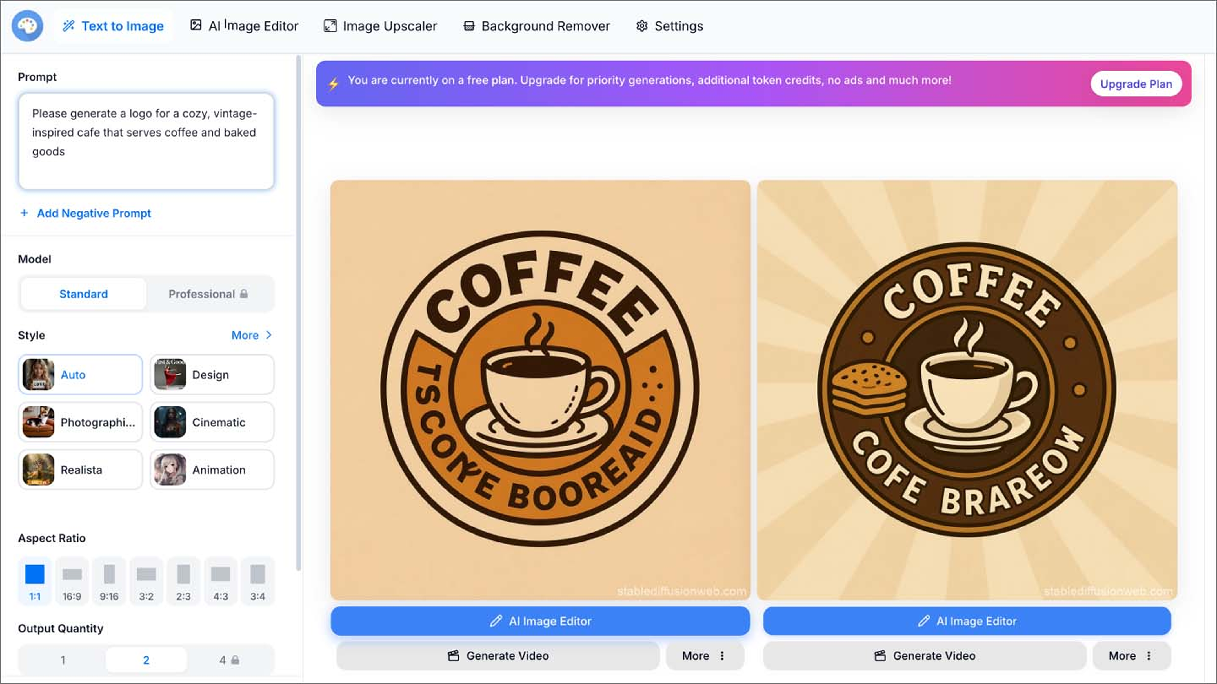Open More menu under left logo
Screen dimensions: 1217x684
tap(705, 656)
